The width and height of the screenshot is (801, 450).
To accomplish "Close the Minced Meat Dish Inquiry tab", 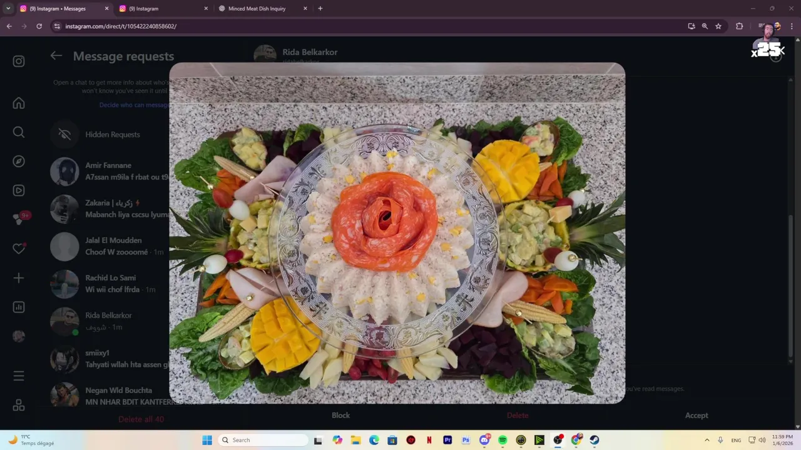I will pos(305,9).
